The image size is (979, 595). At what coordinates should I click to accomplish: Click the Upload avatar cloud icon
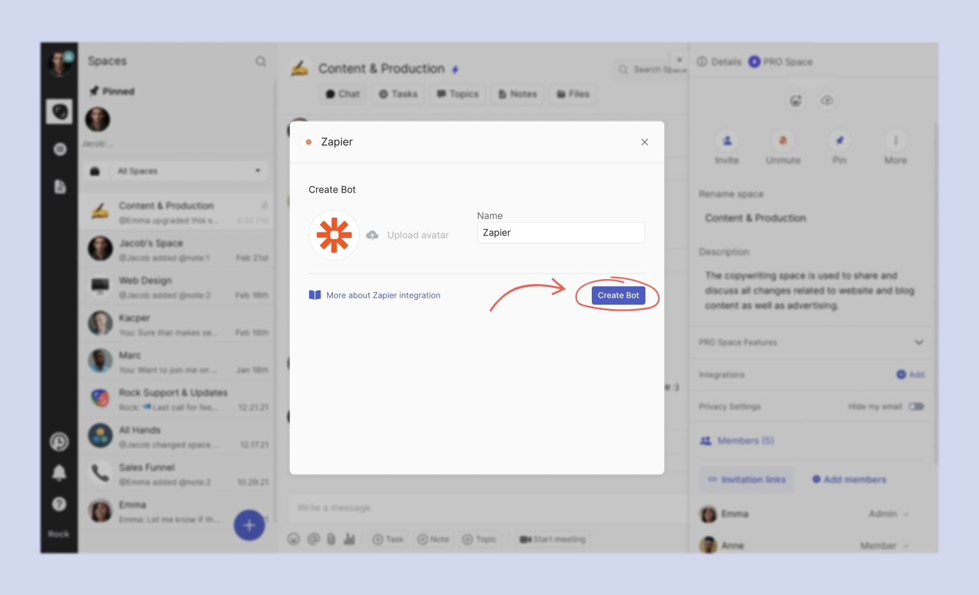tap(372, 235)
